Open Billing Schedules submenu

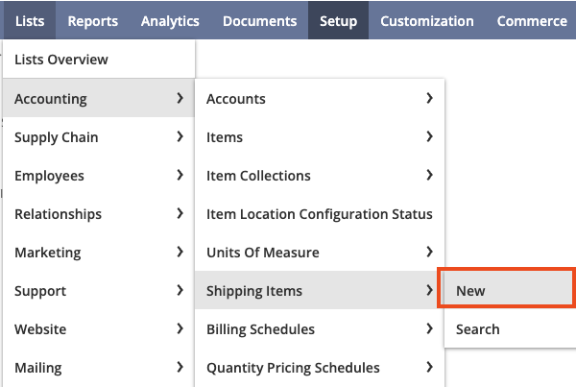click(320, 329)
